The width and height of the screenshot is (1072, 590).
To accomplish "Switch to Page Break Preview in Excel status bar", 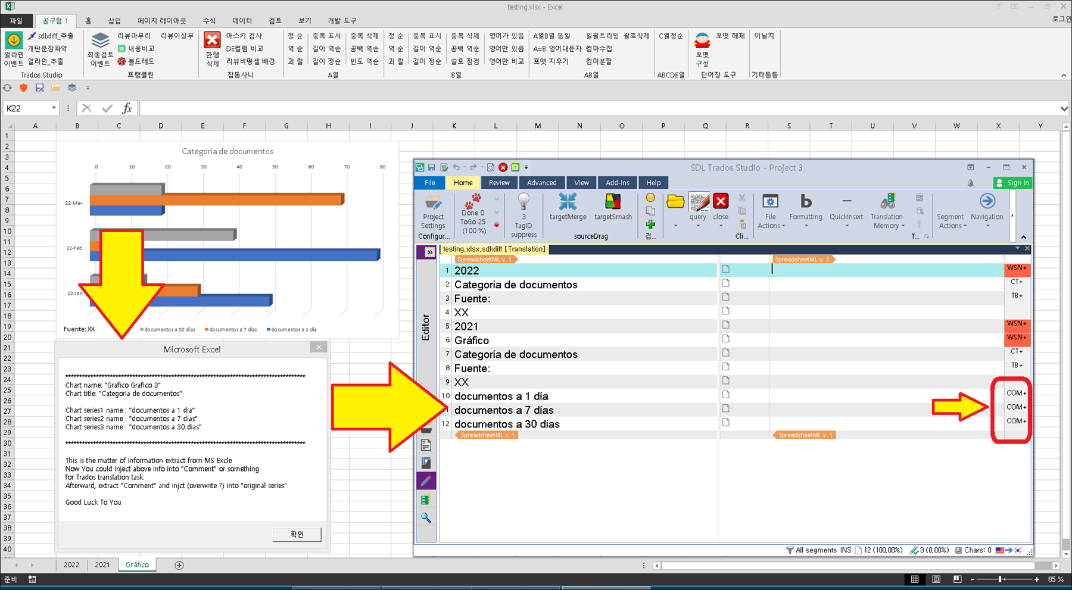I will pyautogui.click(x=957, y=579).
